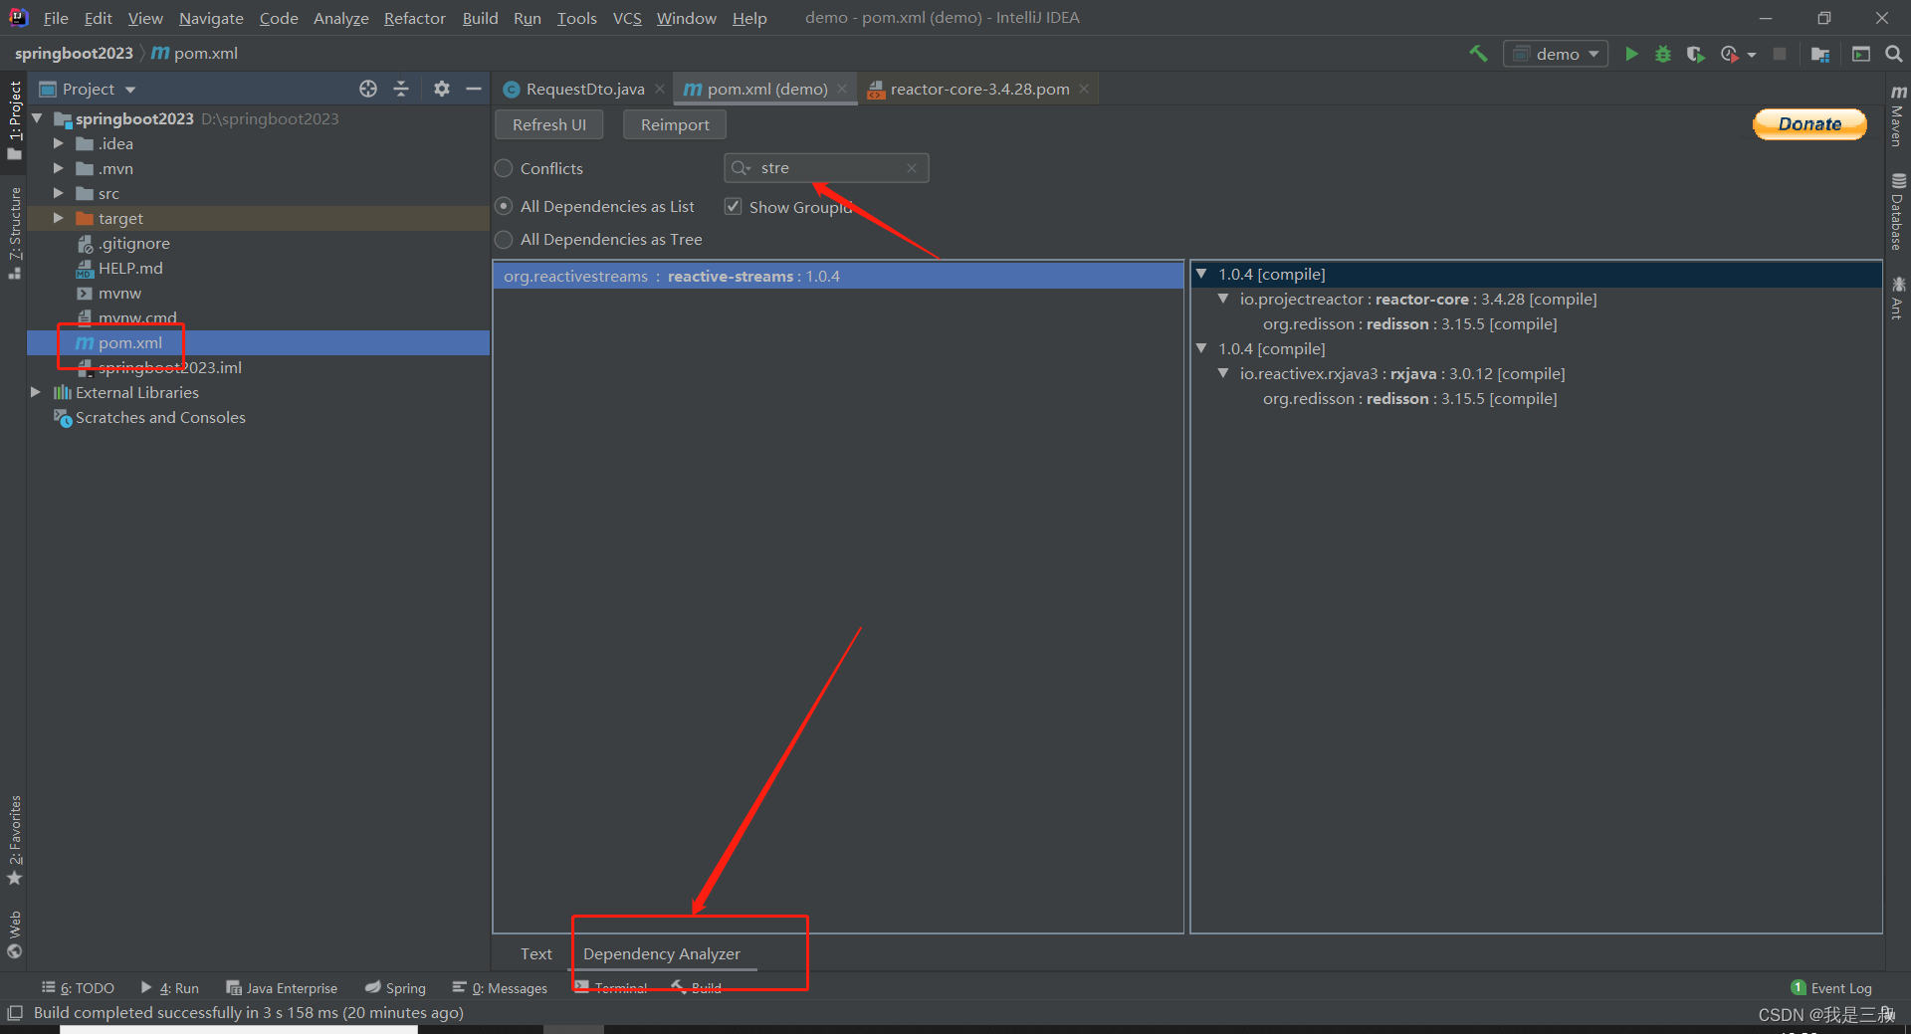Open the VCS menu

pyautogui.click(x=627, y=18)
